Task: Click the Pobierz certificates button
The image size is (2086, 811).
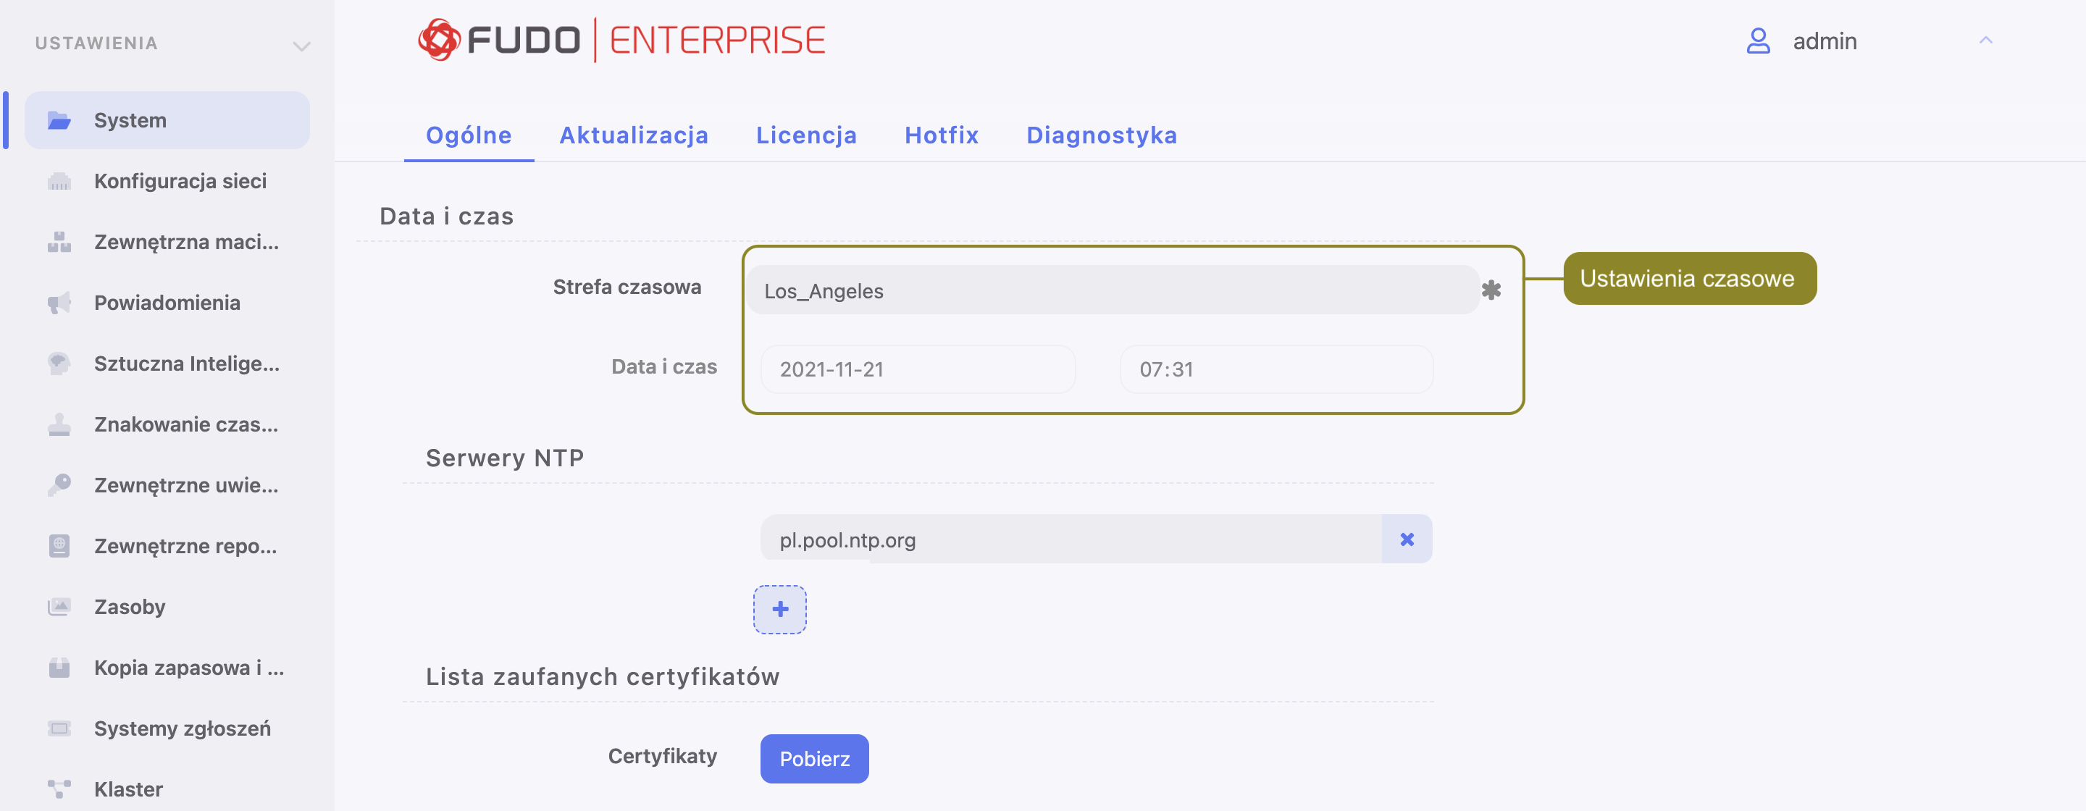Action: tap(814, 758)
